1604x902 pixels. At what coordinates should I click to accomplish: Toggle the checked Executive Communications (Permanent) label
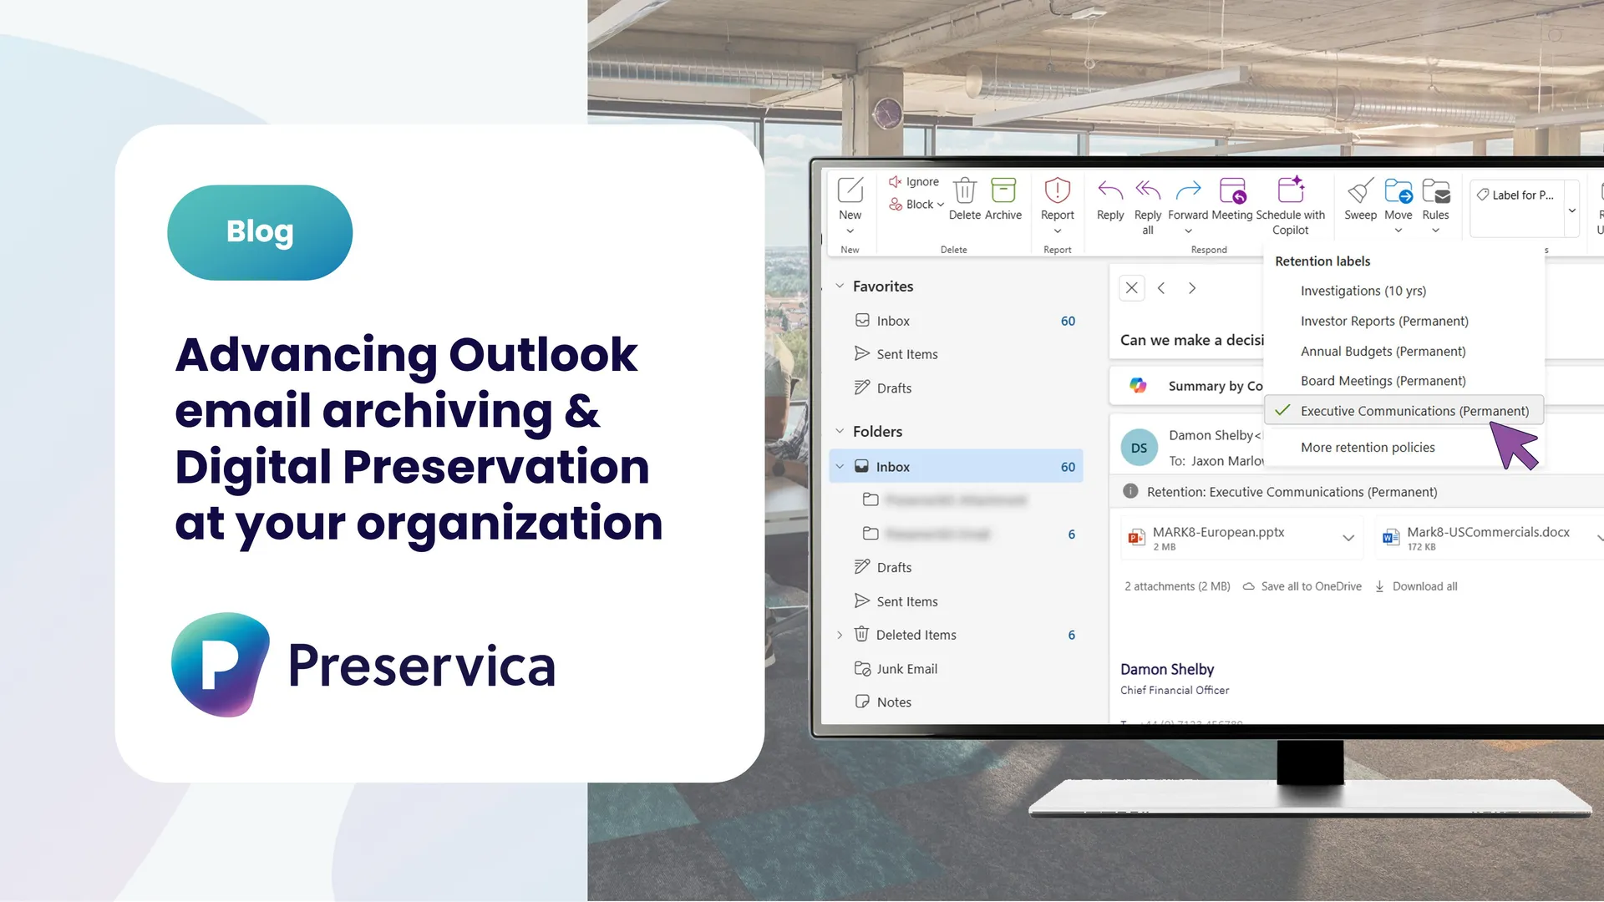coord(1403,411)
